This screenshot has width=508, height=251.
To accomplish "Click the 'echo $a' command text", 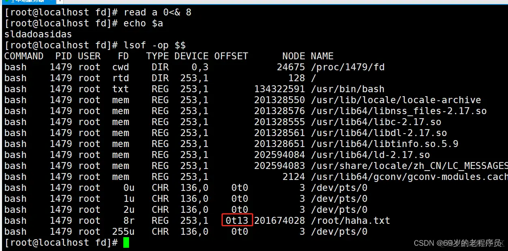I will (143, 24).
